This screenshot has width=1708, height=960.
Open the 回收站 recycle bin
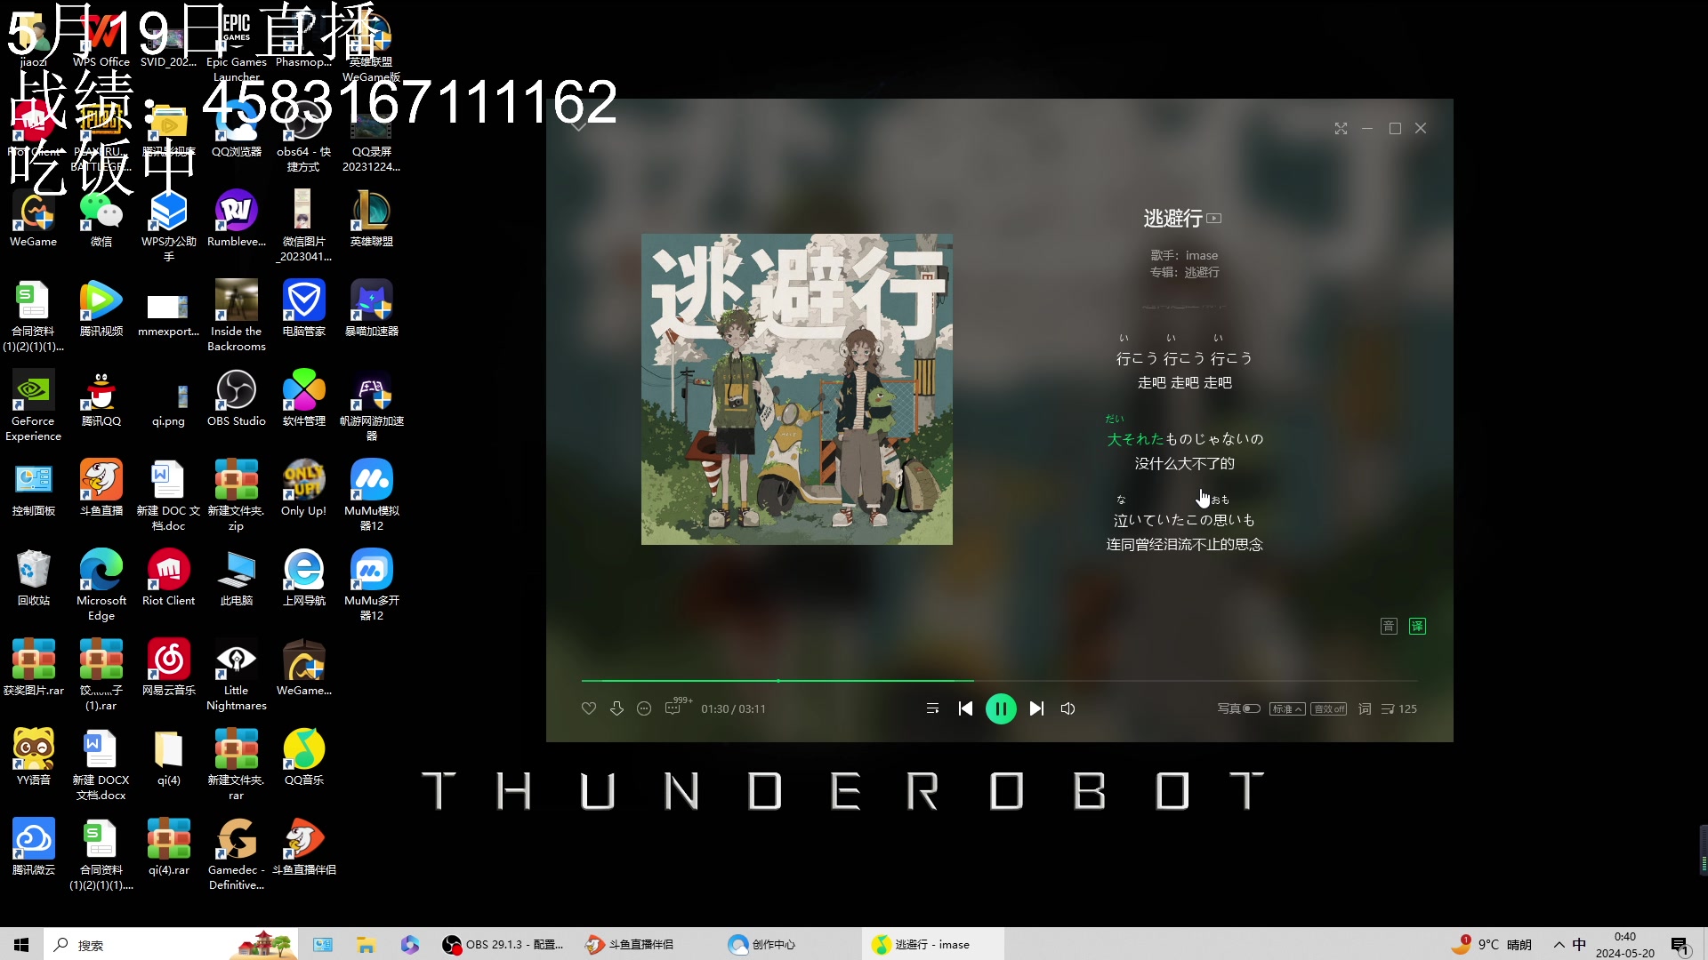pyautogui.click(x=34, y=578)
